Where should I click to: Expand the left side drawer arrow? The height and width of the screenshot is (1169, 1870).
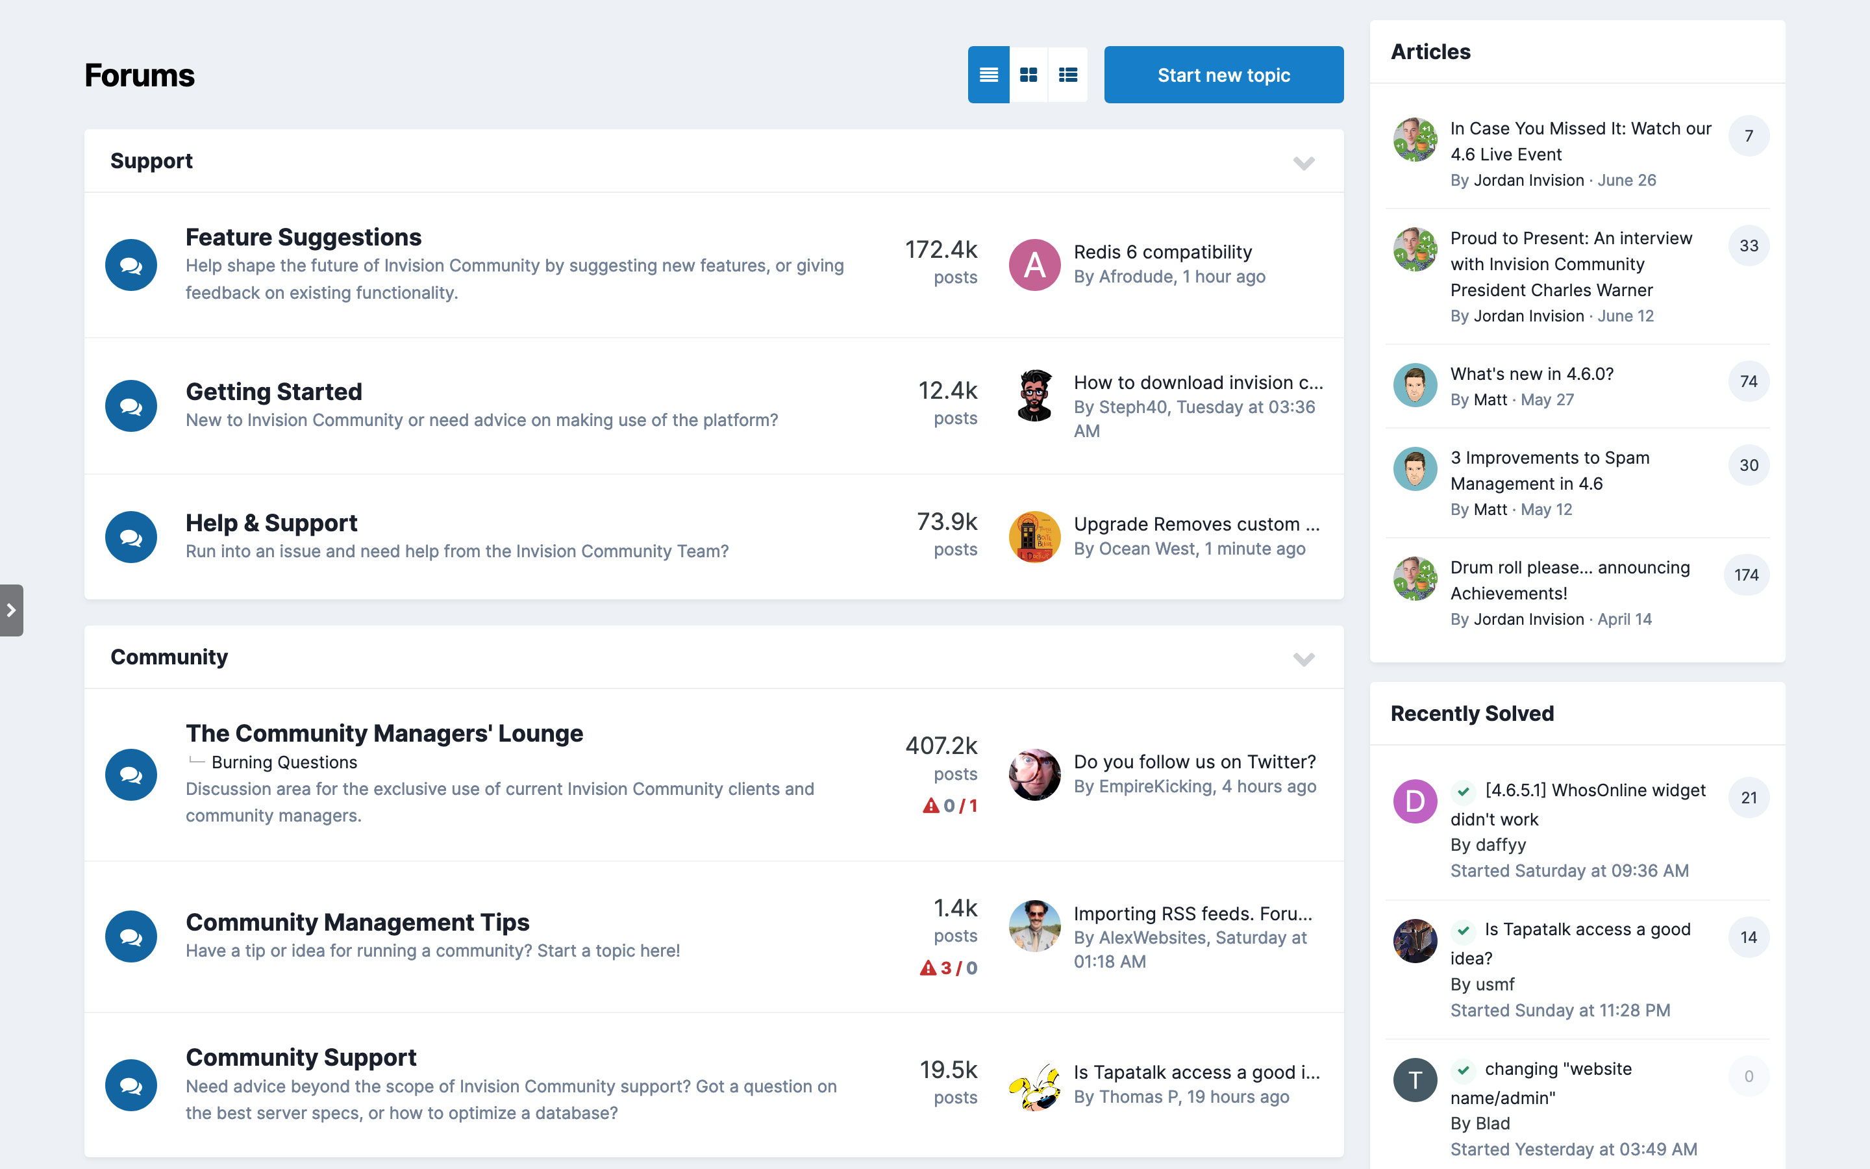click(x=11, y=610)
